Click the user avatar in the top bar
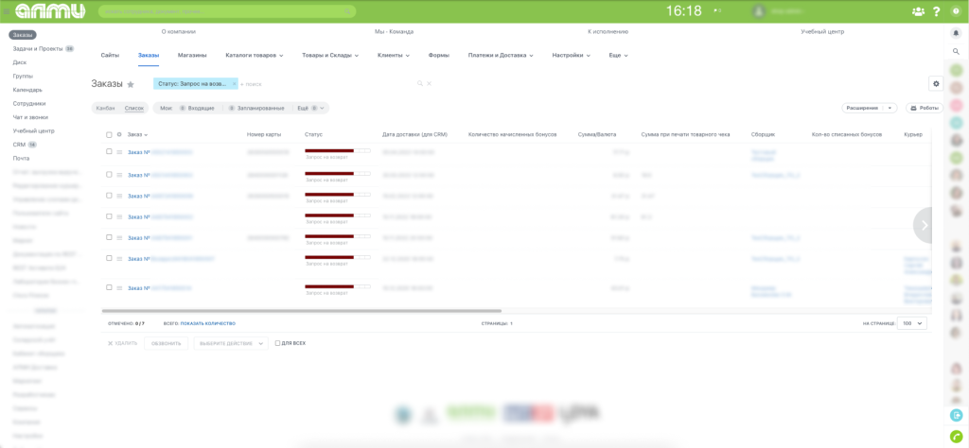This screenshot has width=969, height=448. coord(759,11)
